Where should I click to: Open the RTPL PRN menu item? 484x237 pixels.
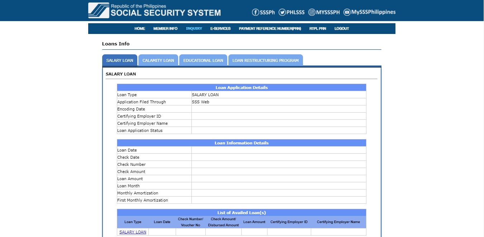pos(318,29)
